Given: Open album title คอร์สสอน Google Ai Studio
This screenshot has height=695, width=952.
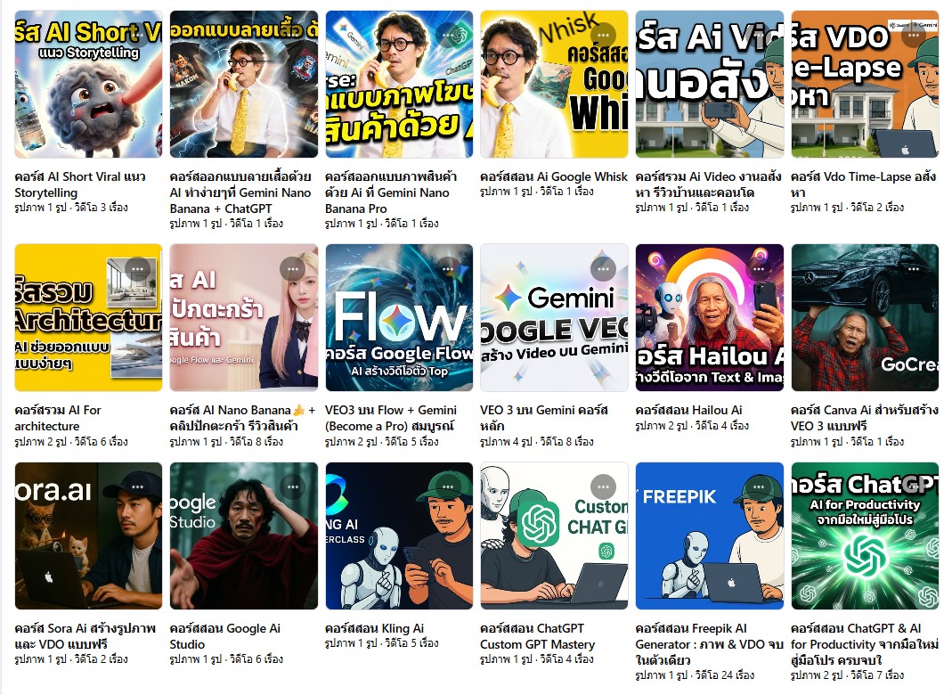Looking at the screenshot, I should (225, 636).
